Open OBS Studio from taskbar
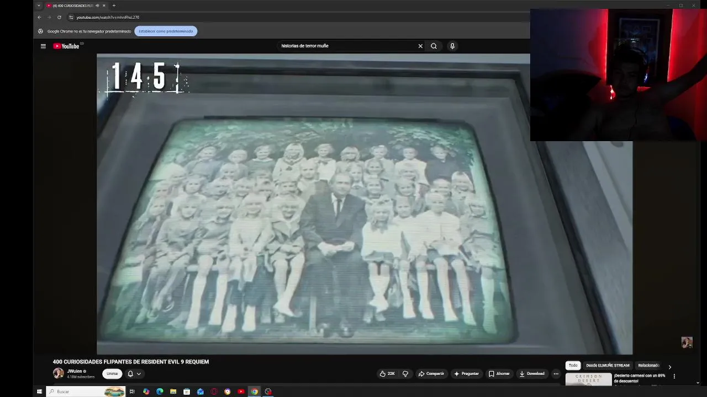 click(268, 391)
